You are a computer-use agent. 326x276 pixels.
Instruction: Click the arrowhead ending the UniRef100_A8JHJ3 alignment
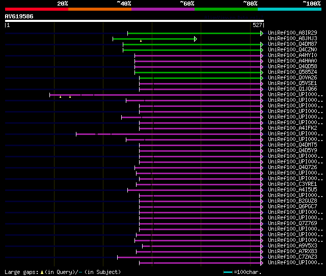point(196,39)
